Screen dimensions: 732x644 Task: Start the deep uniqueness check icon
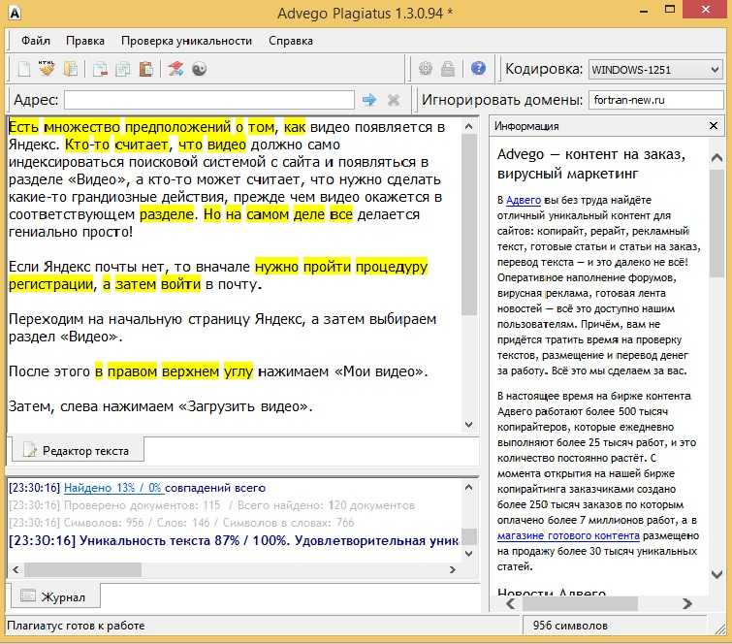pyautogui.click(x=175, y=69)
